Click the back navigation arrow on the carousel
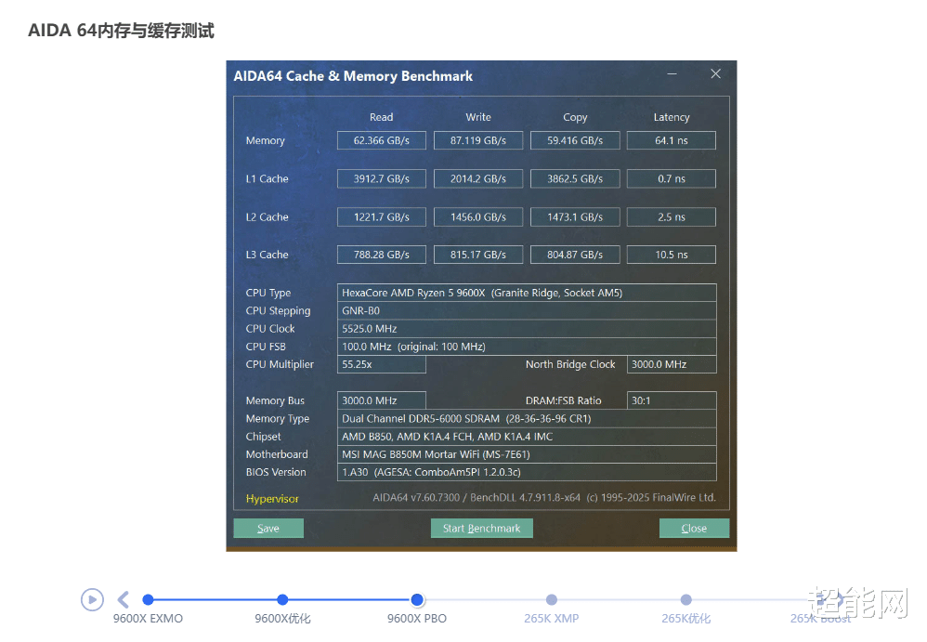Viewport: 927px width, 642px height. coord(124,599)
